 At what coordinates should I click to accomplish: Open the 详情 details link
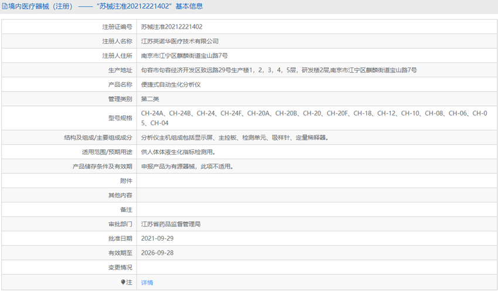pyautogui.click(x=147, y=282)
